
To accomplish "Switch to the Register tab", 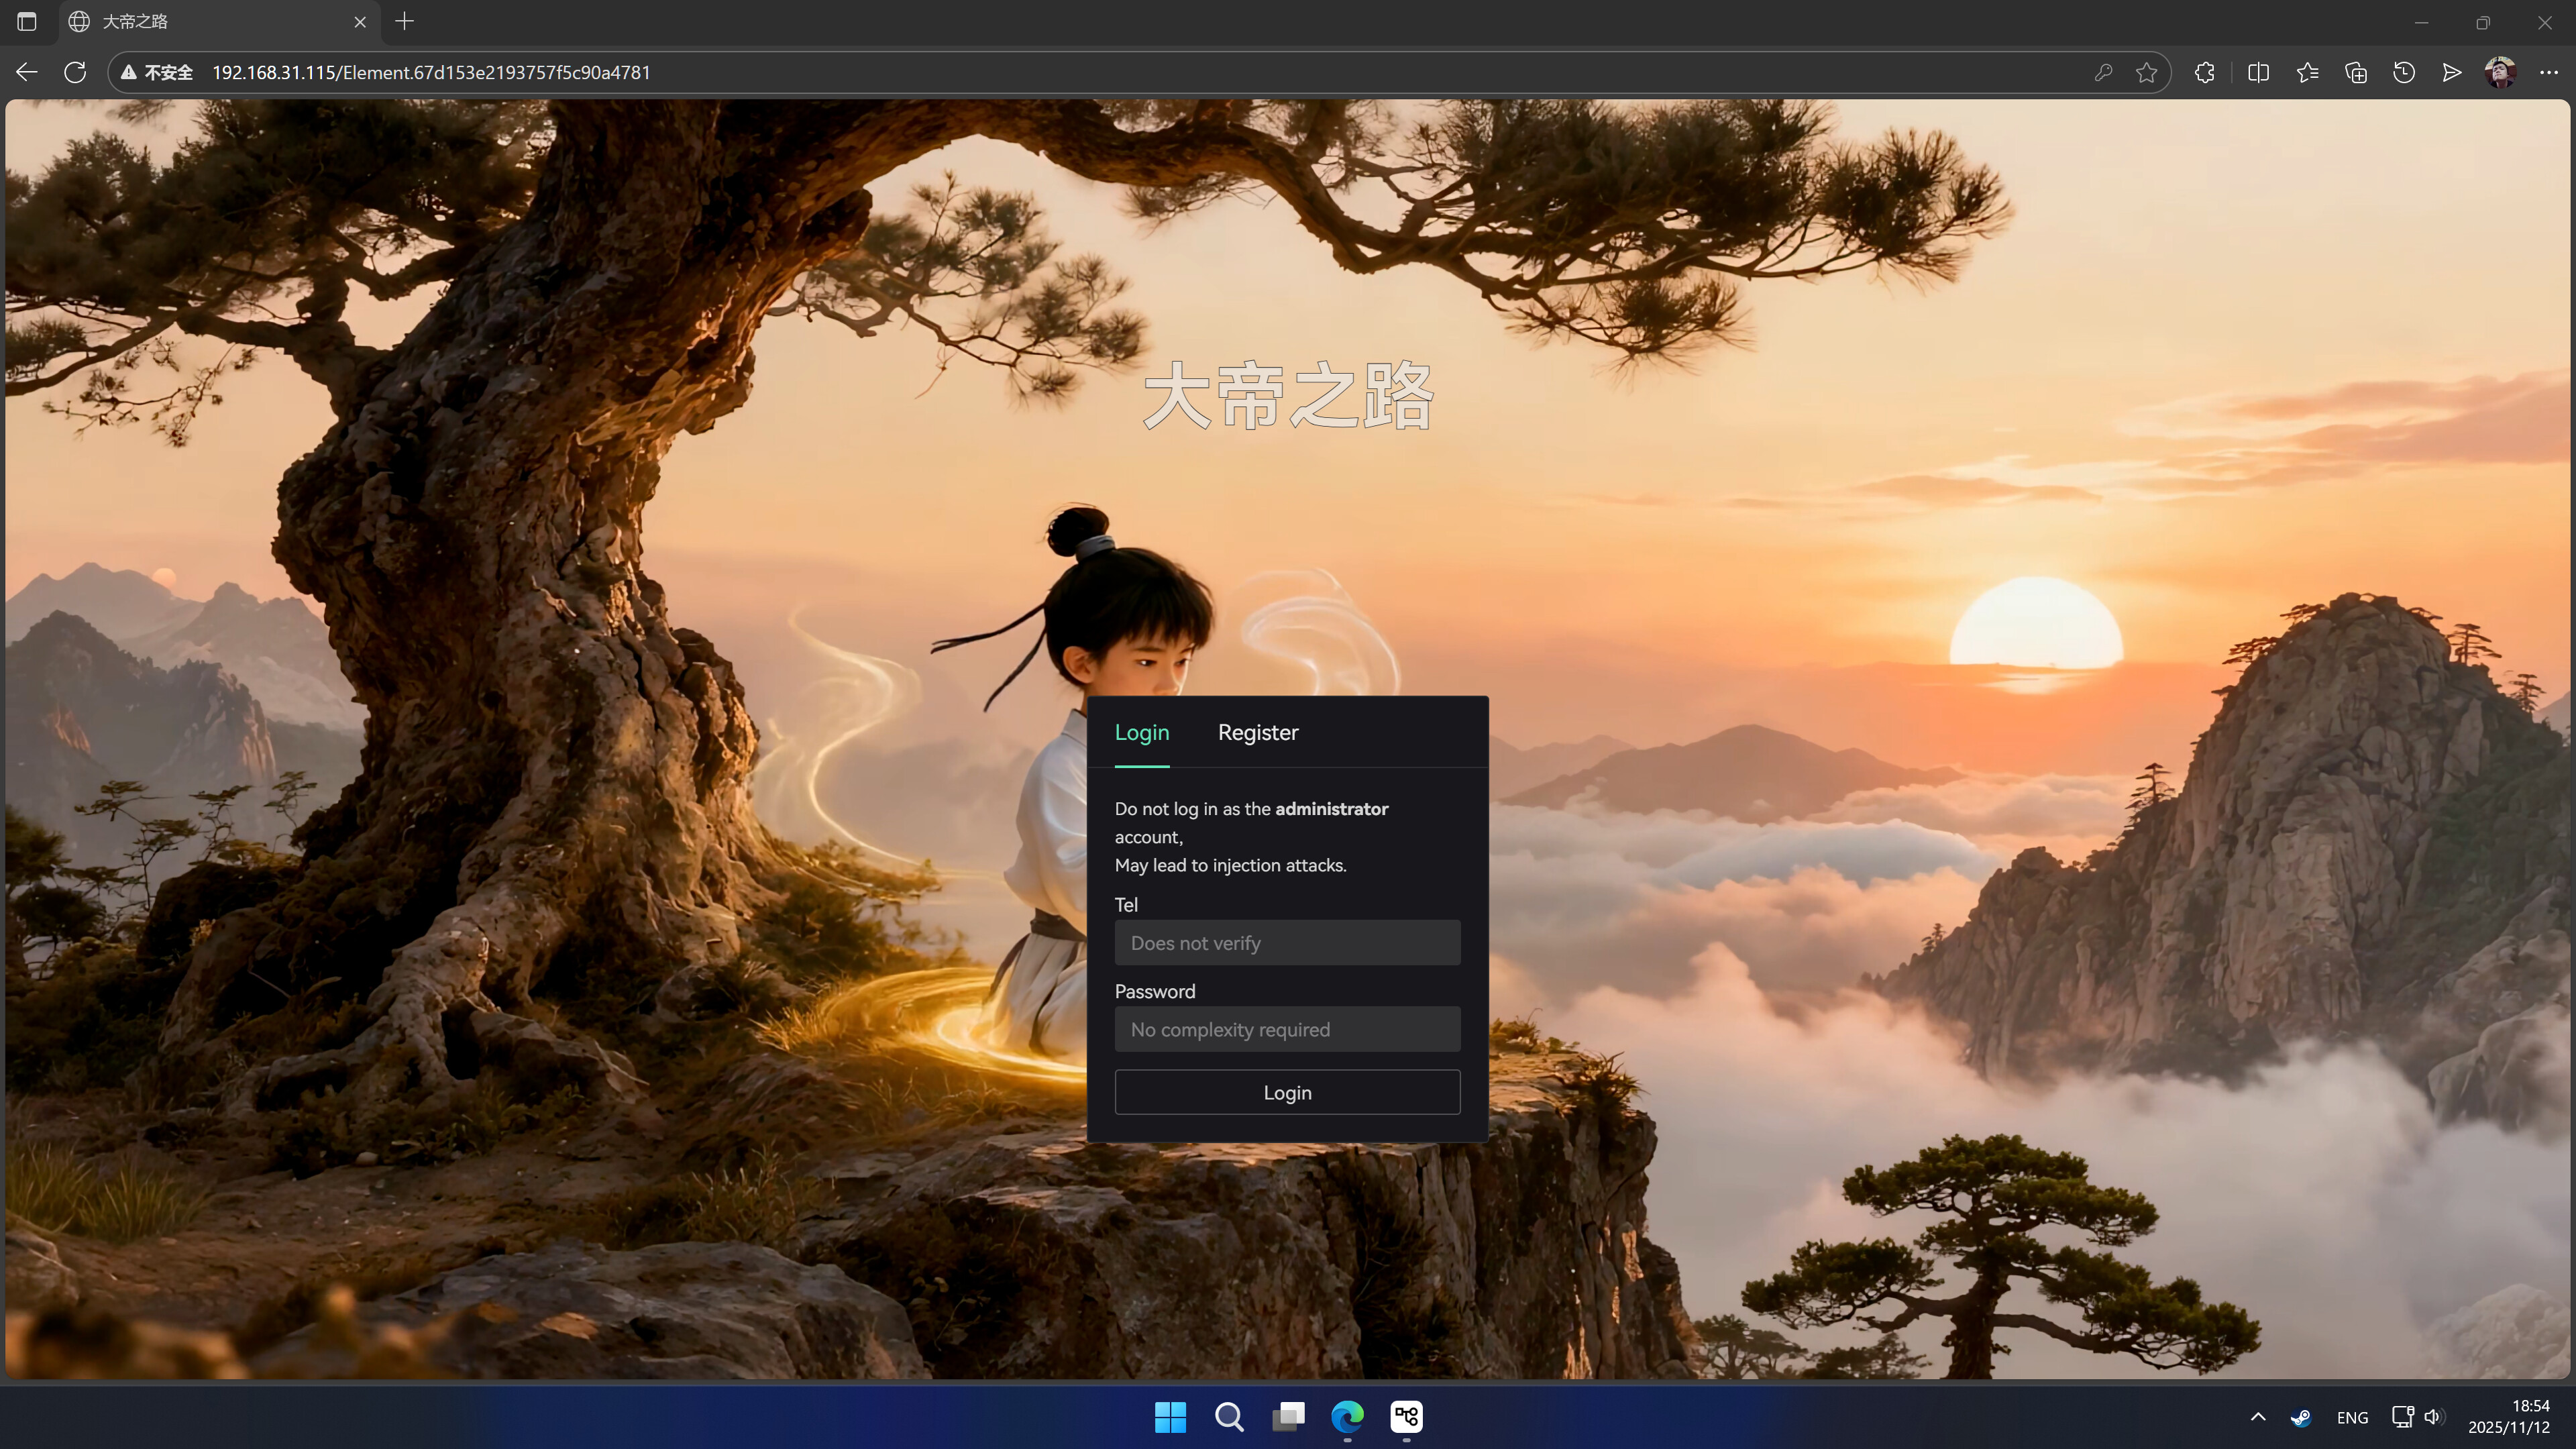I will point(1258,732).
